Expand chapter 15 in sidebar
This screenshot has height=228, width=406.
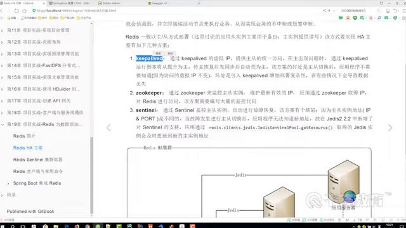pyautogui.click(x=2, y=77)
